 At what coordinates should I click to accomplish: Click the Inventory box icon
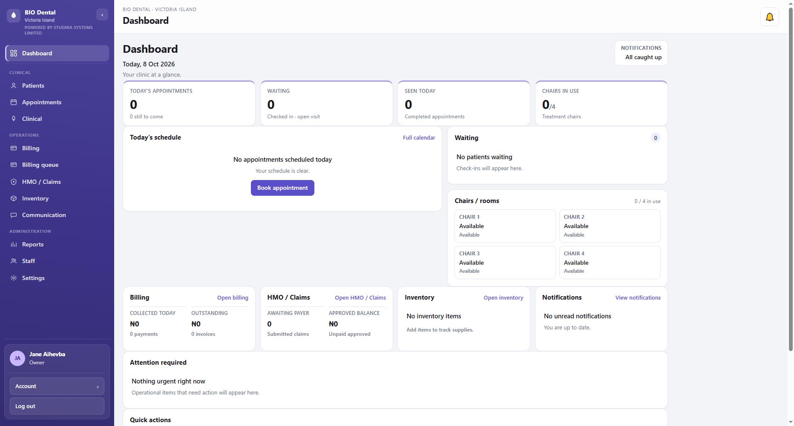tap(14, 198)
